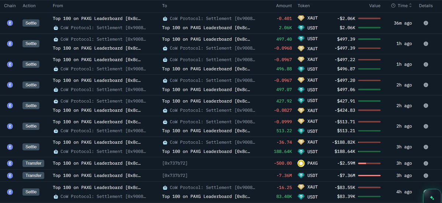Screen dimensions: 442x203
Task: Click red value bar for -$7.36M transfer
Action: tap(369, 176)
